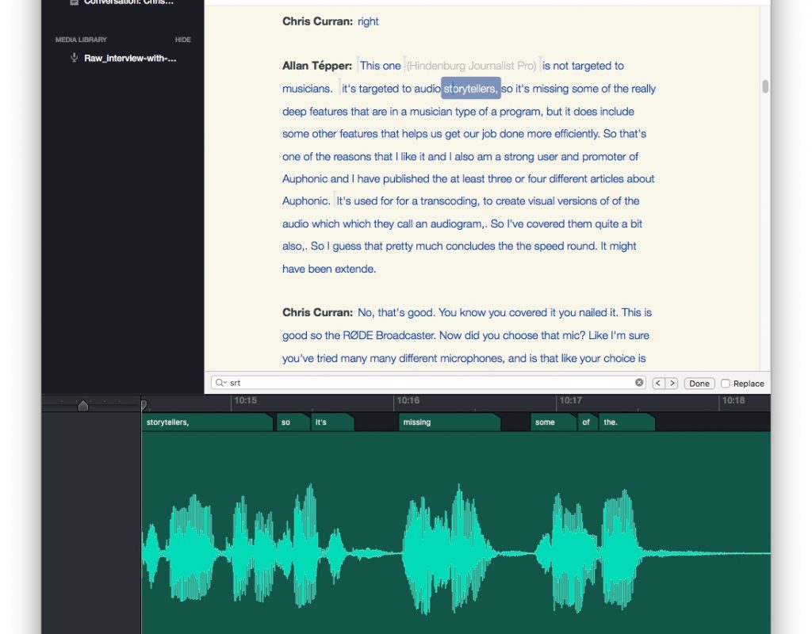Viewport: 812px width, 634px height.
Task: Select the Raw_interview-with media file
Action: [x=130, y=58]
